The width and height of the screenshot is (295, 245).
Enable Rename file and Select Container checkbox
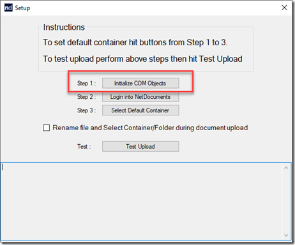click(x=47, y=128)
